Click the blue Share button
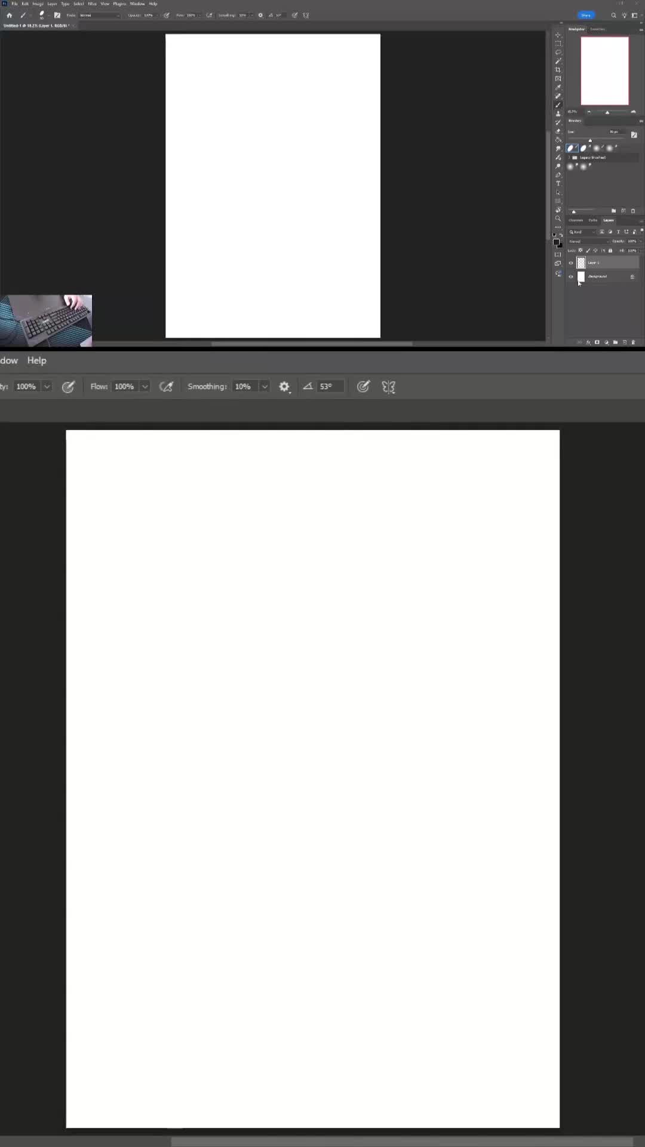645x1147 pixels. click(x=586, y=15)
